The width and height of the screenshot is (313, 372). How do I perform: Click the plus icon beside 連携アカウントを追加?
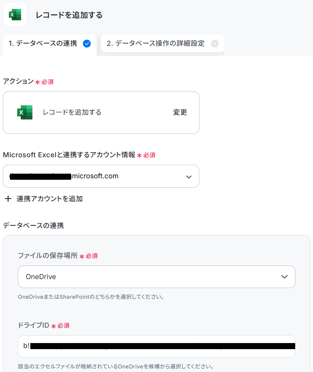(8, 199)
